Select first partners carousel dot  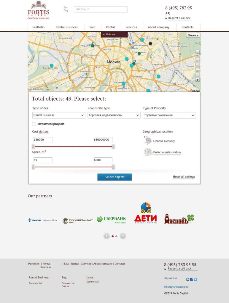click(x=112, y=236)
